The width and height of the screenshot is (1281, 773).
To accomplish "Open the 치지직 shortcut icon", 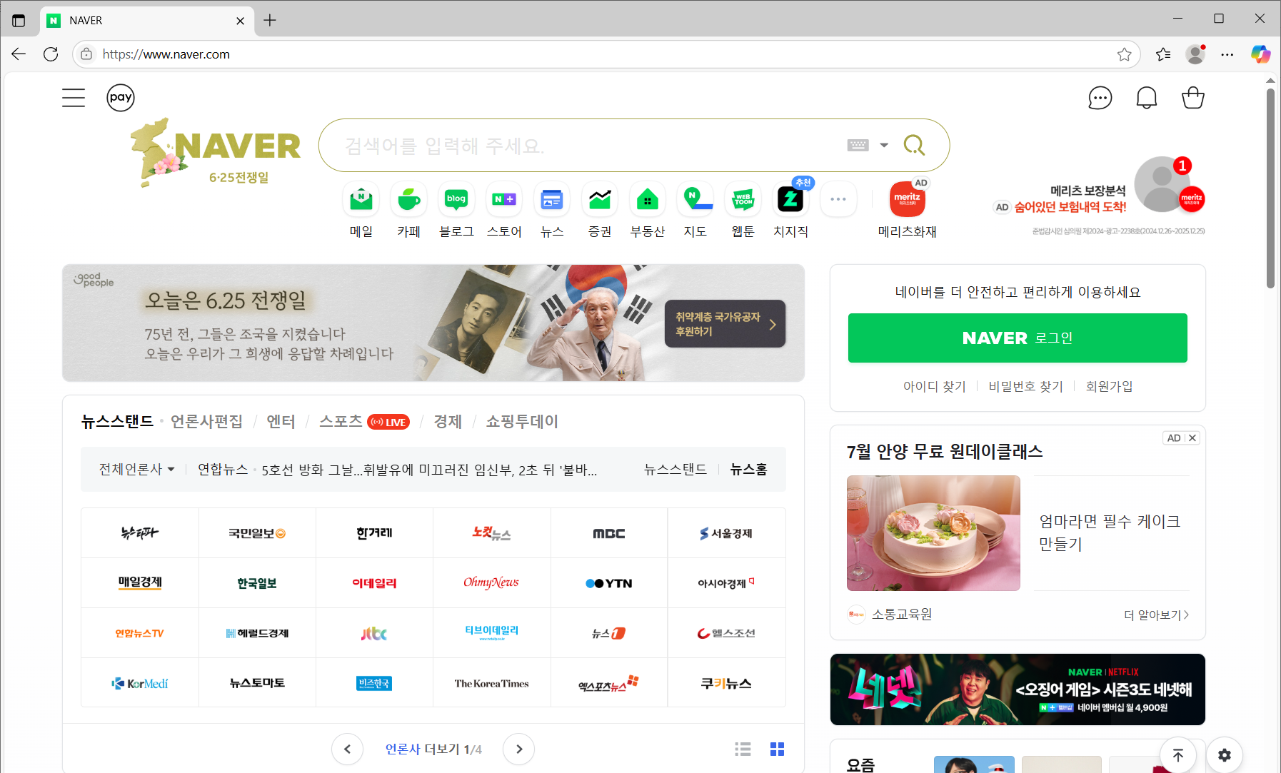I will tap(791, 199).
